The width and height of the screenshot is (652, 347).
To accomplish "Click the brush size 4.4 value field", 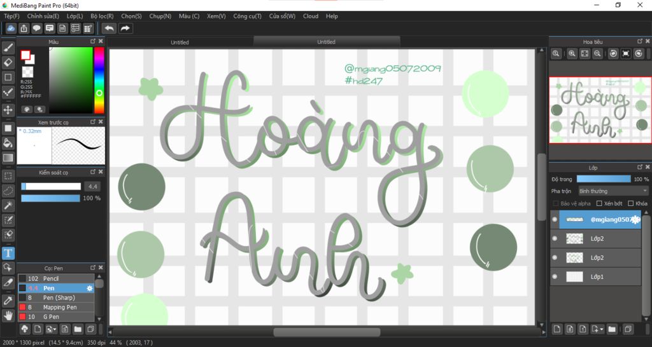I will tap(92, 186).
